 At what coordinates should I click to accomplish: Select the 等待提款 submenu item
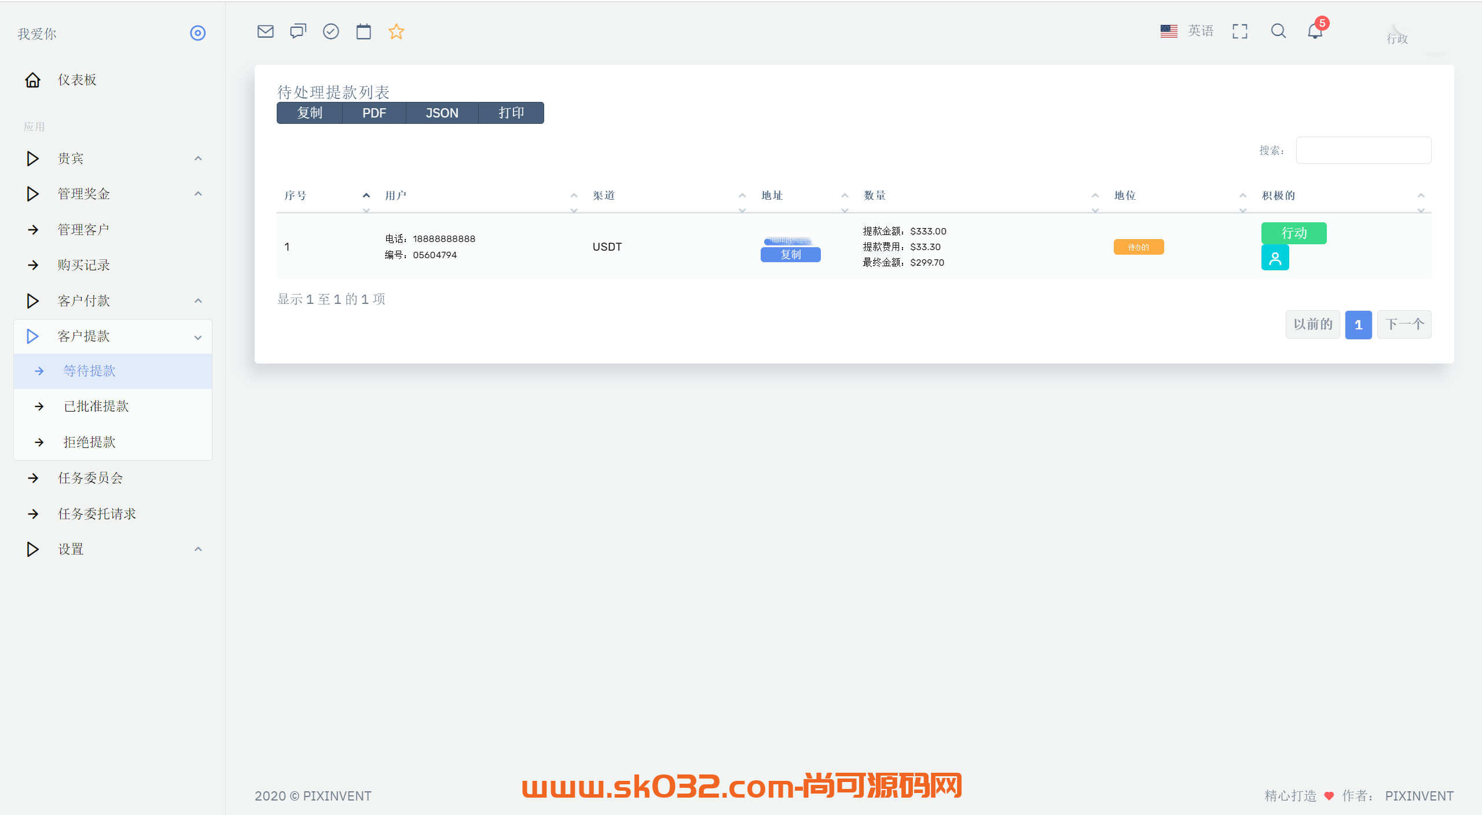coord(113,371)
